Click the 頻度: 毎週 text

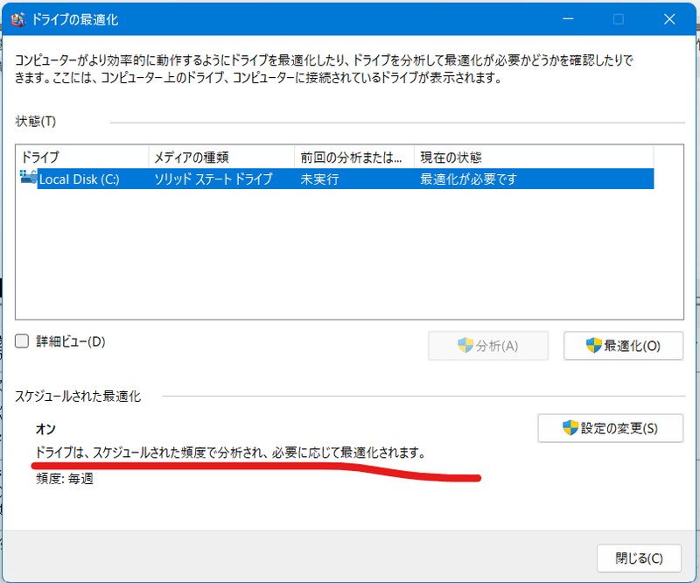[65, 479]
